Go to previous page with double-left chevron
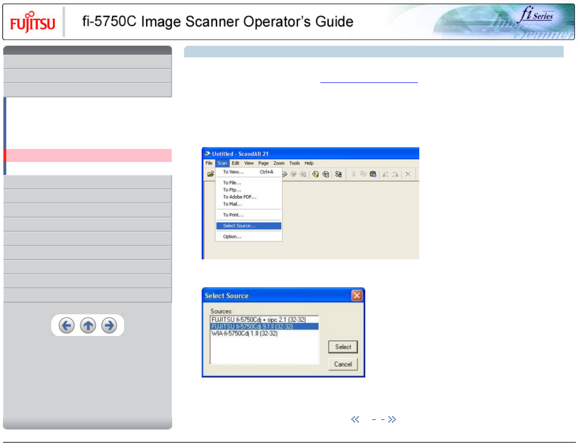 pyautogui.click(x=355, y=419)
